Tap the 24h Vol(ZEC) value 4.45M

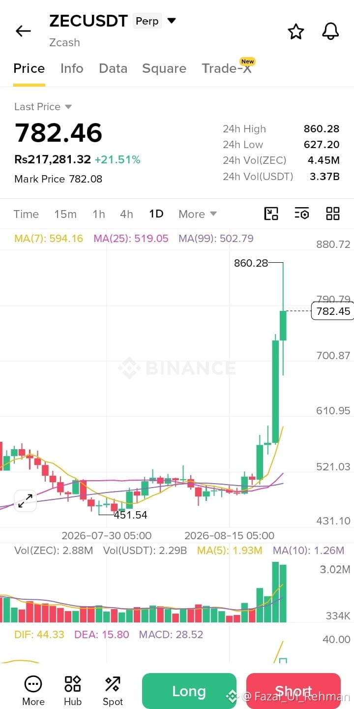[x=324, y=160]
